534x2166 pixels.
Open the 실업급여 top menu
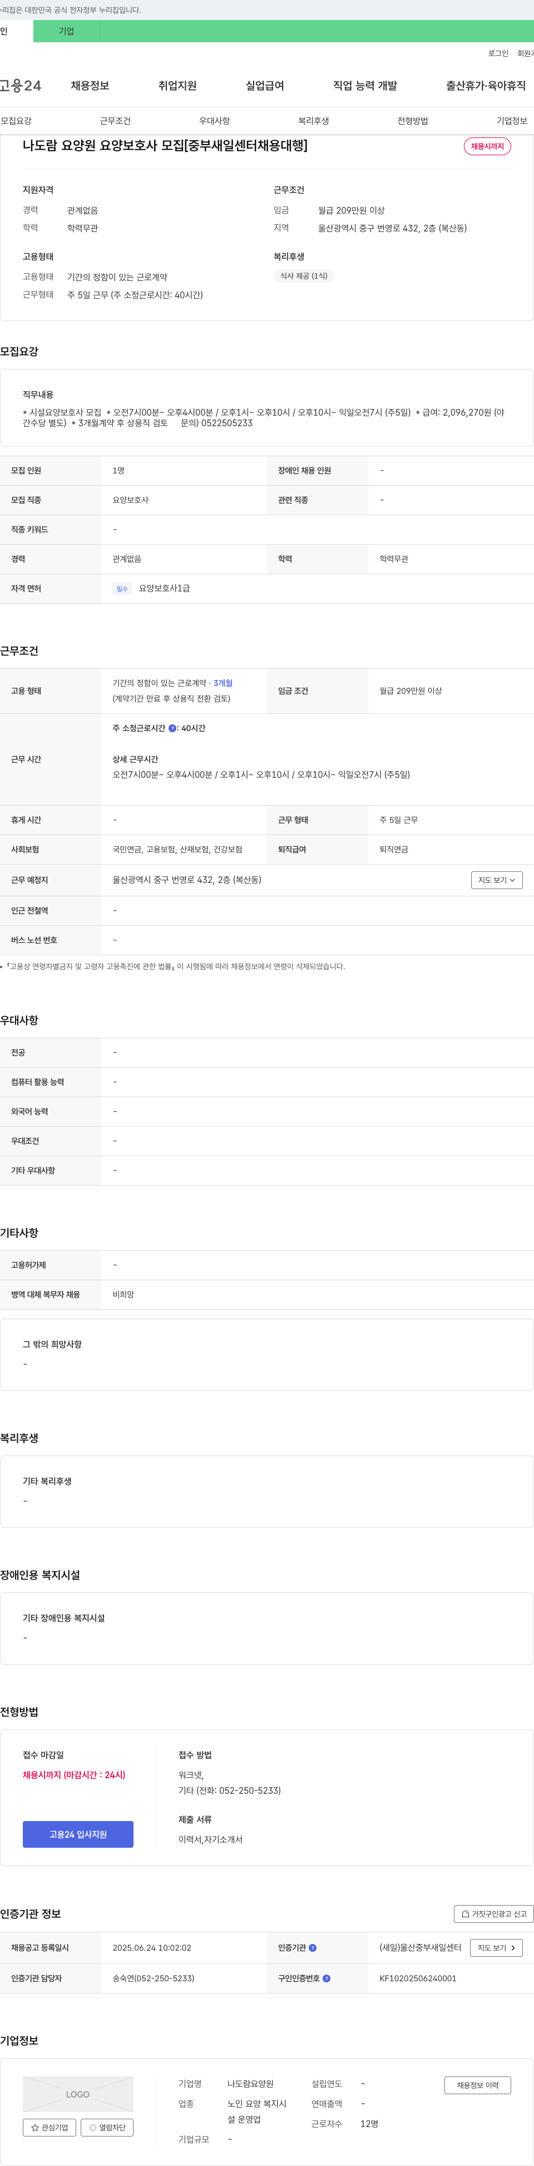pos(265,86)
